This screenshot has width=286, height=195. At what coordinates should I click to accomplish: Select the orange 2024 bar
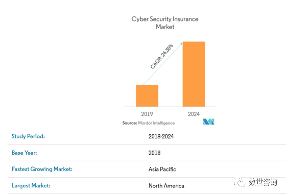point(194,74)
